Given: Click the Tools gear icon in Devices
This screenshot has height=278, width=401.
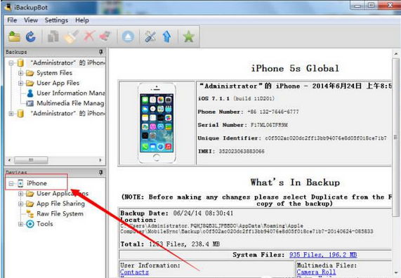Looking at the screenshot, I should (x=30, y=224).
